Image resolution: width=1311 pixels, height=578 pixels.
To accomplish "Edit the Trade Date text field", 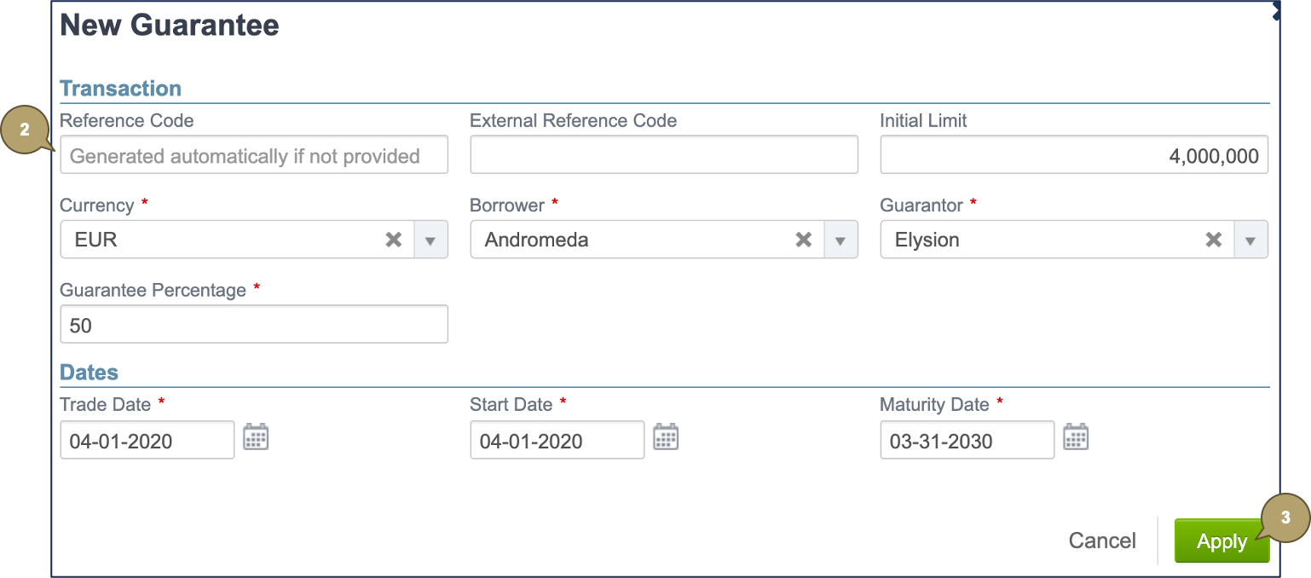I will [147, 441].
